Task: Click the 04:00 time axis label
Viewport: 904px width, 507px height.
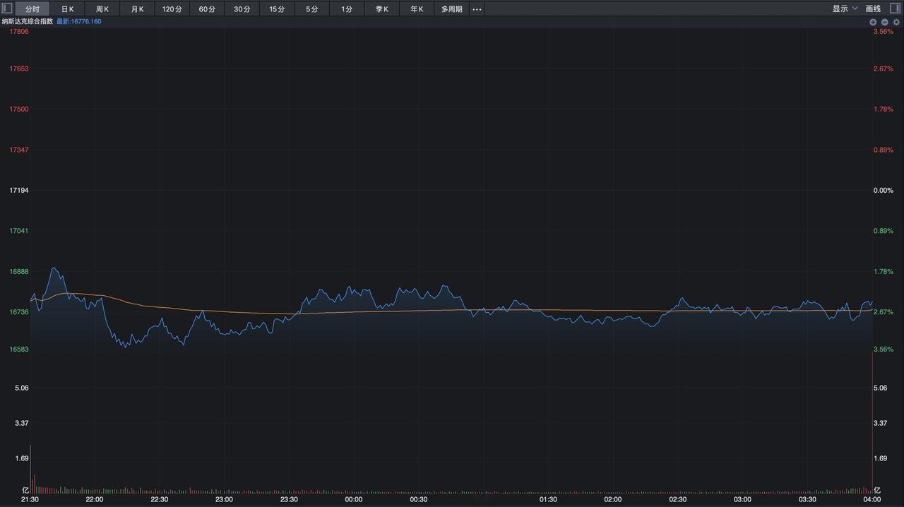Action: (872, 499)
